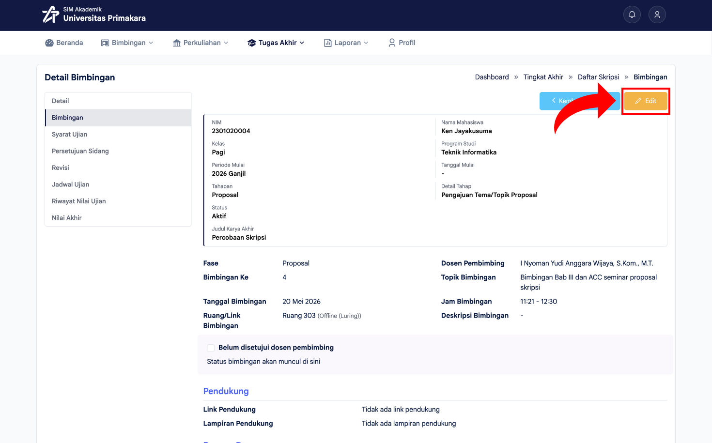Click the Laporan chart report icon
This screenshot has height=443, width=712.
pos(328,43)
